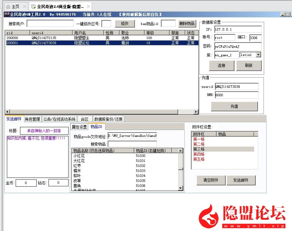Image resolution: width=292 pixels, height=231 pixels.
Task: Click the 物品goods文件地址 path field
Action: (x=132, y=136)
